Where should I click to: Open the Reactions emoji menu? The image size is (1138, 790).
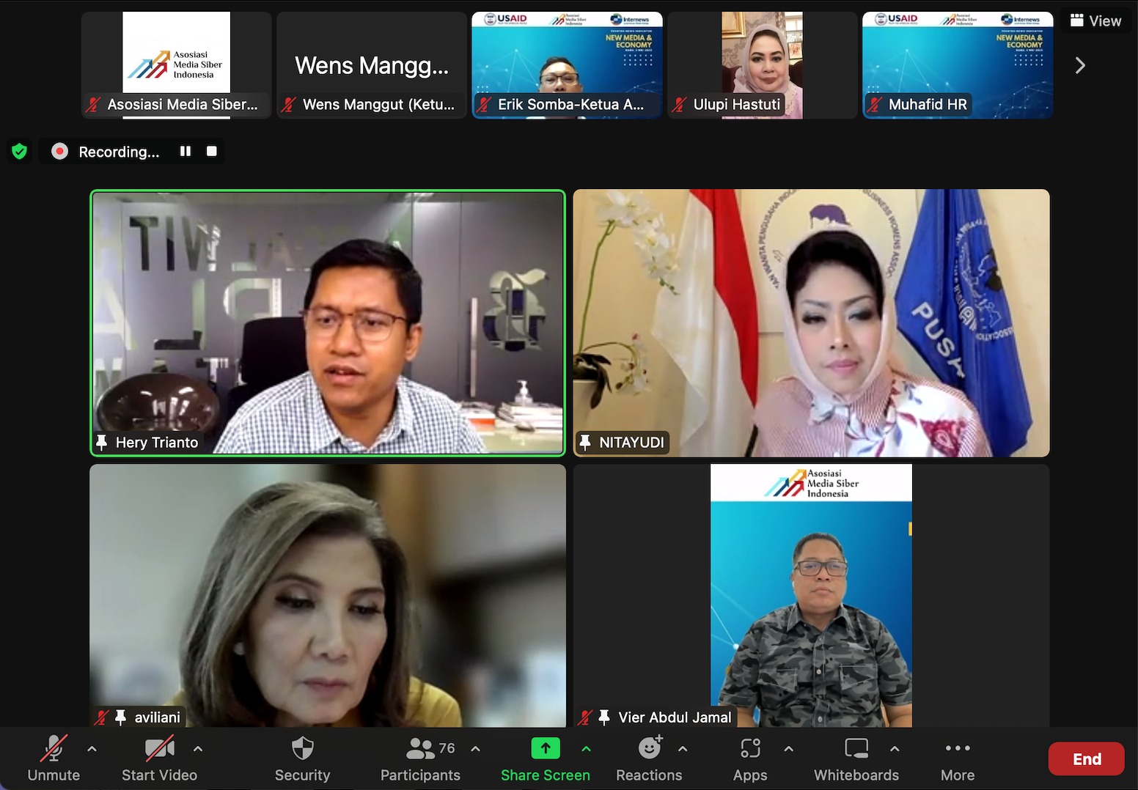tap(649, 759)
